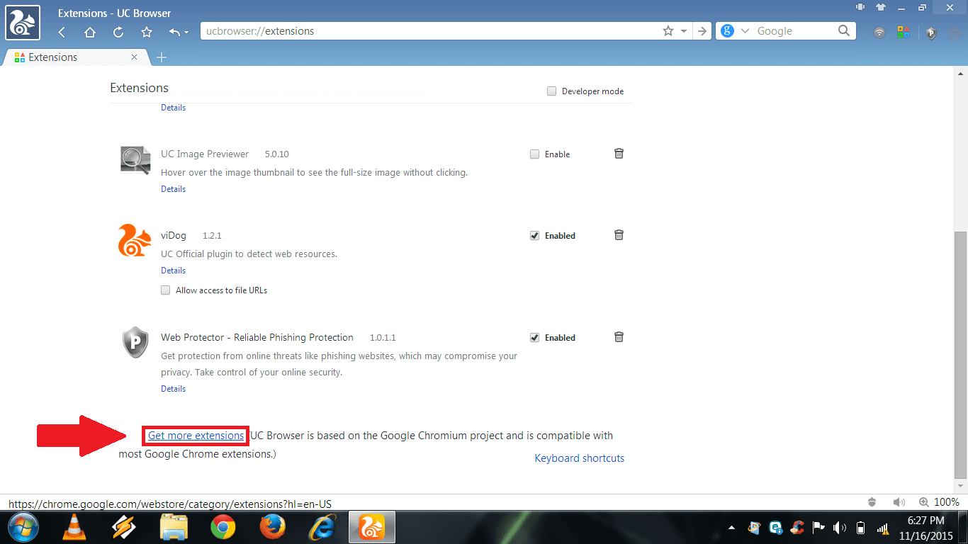Toggle the Developer mode checkbox
The width and height of the screenshot is (968, 544).
[x=551, y=91]
